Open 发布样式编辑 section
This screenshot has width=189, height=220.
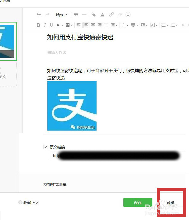pyautogui.click(x=55, y=184)
